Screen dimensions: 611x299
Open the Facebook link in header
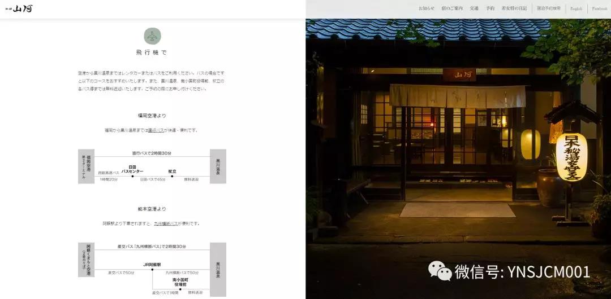coord(600,8)
